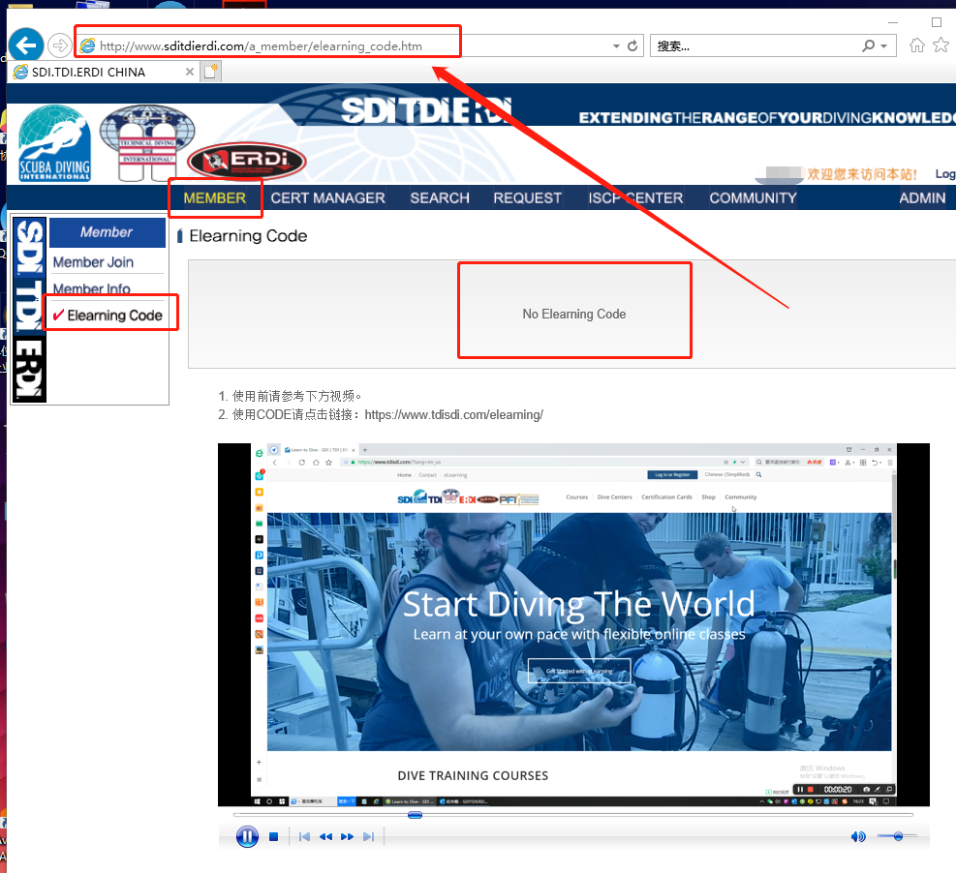
Task: Open favorites with the star icon
Action: coord(941,45)
